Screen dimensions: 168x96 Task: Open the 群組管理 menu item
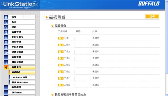(22, 42)
